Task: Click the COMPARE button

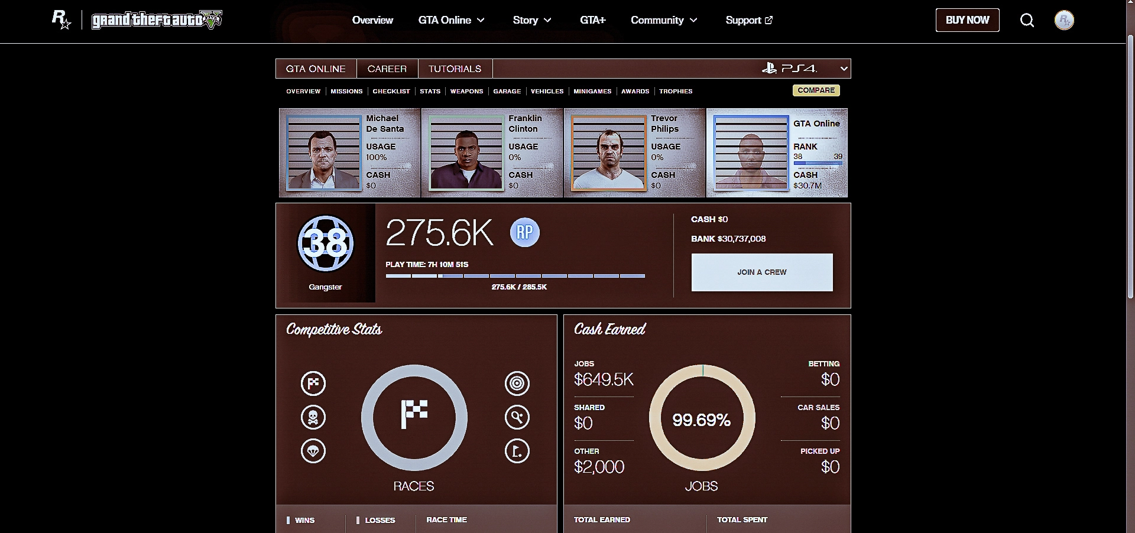Action: [x=816, y=90]
